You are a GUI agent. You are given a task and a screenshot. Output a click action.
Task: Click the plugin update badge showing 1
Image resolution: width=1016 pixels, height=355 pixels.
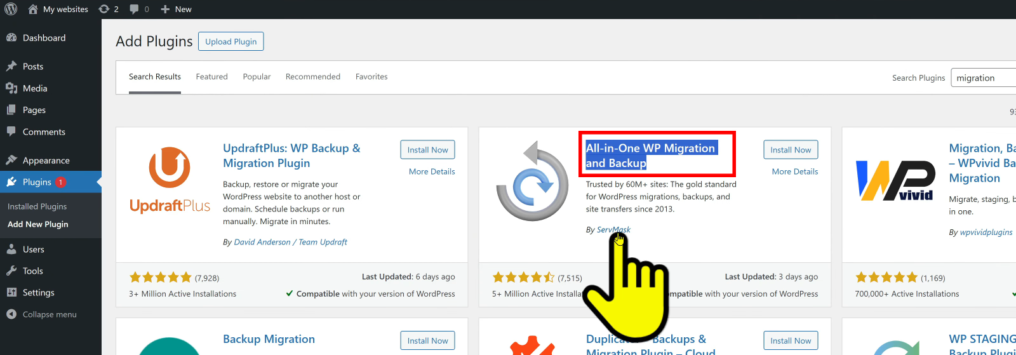pyautogui.click(x=60, y=182)
